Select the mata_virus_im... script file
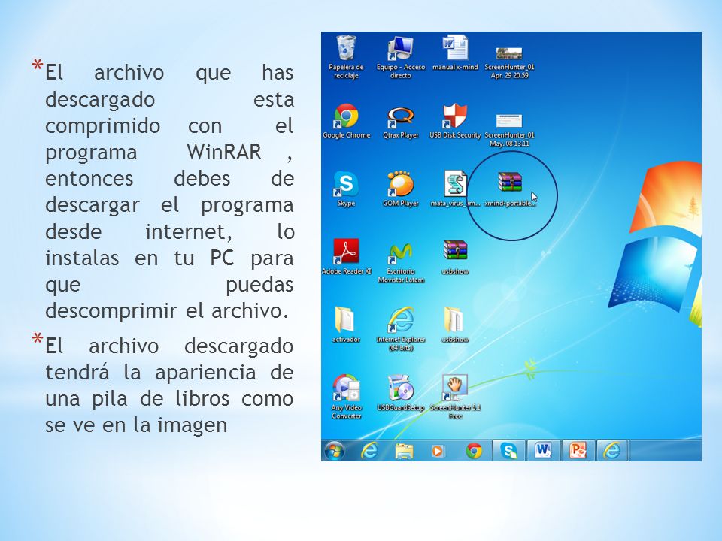 [455, 189]
